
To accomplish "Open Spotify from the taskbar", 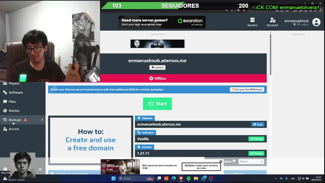I will [188, 178].
